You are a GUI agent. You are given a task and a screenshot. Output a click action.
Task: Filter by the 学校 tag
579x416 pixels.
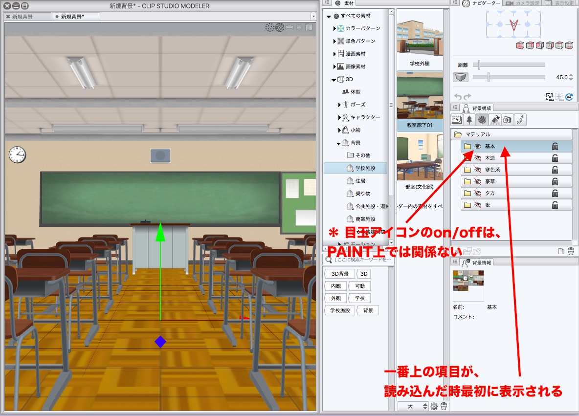(359, 298)
